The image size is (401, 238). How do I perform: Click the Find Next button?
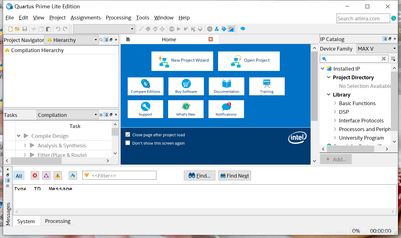235,175
